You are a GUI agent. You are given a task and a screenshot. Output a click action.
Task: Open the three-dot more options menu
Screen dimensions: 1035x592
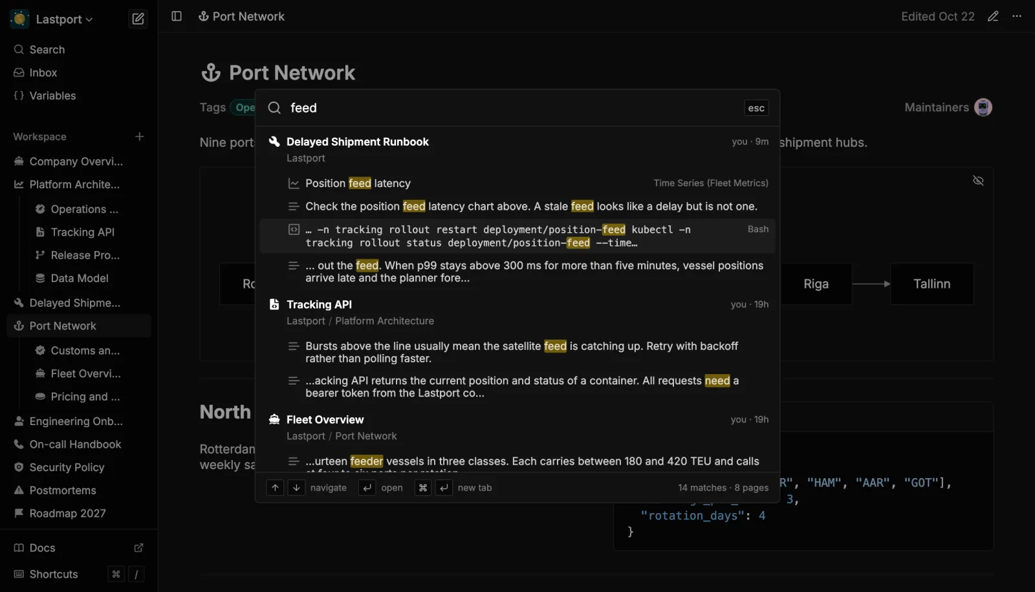click(x=1017, y=16)
